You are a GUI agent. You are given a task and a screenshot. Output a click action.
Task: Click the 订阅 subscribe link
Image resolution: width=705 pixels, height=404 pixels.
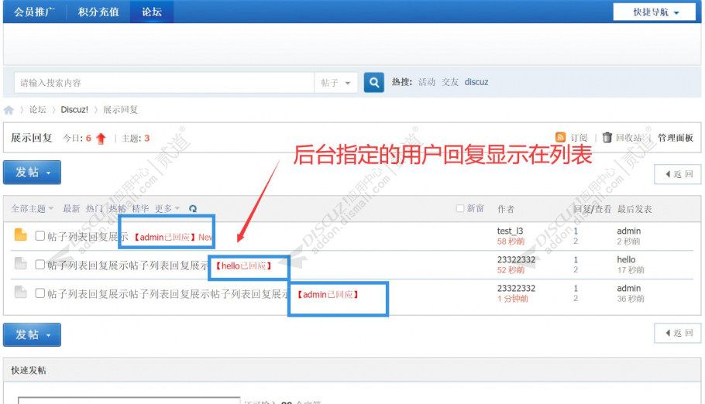click(579, 138)
